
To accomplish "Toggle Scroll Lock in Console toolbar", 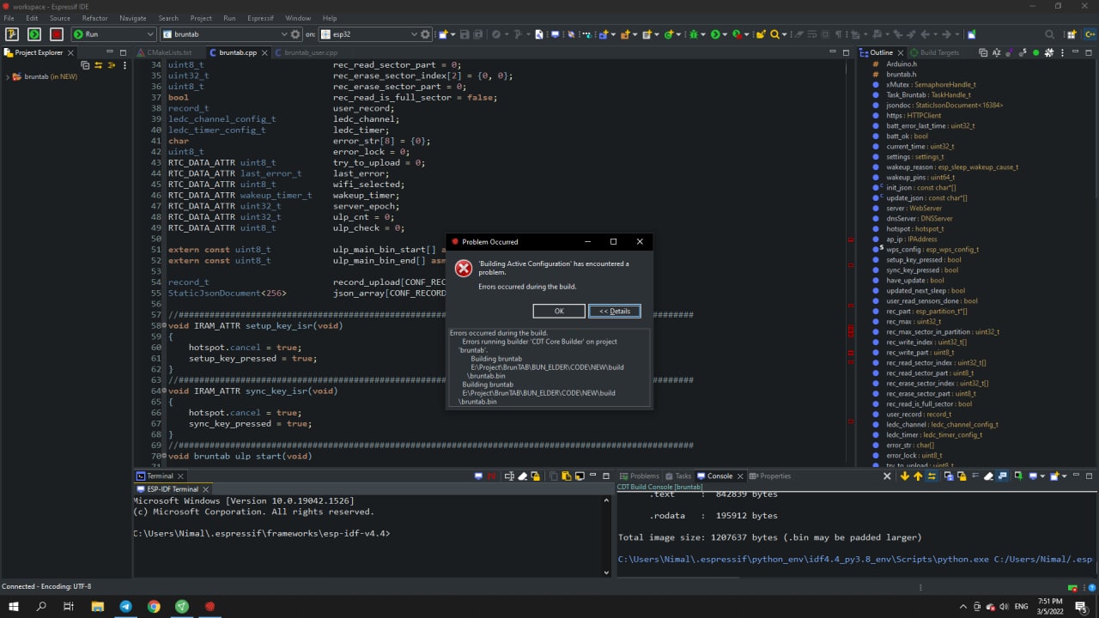I will (962, 476).
